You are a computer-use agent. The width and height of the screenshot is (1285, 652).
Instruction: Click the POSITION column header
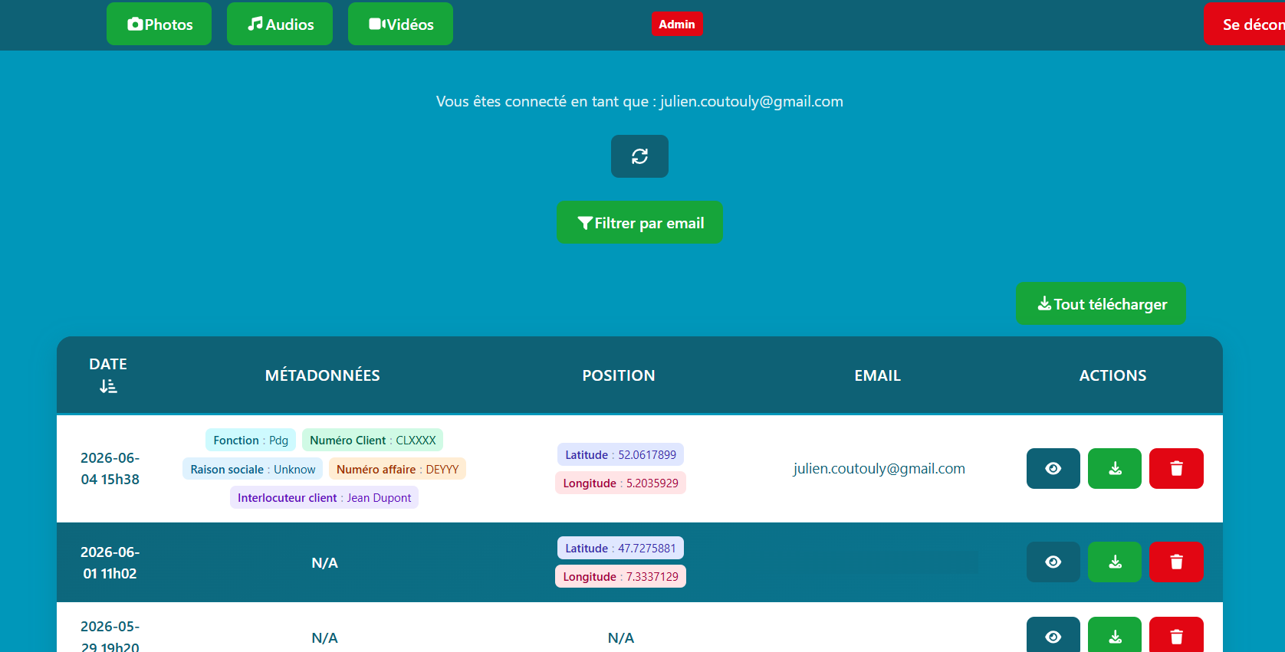pyautogui.click(x=618, y=375)
